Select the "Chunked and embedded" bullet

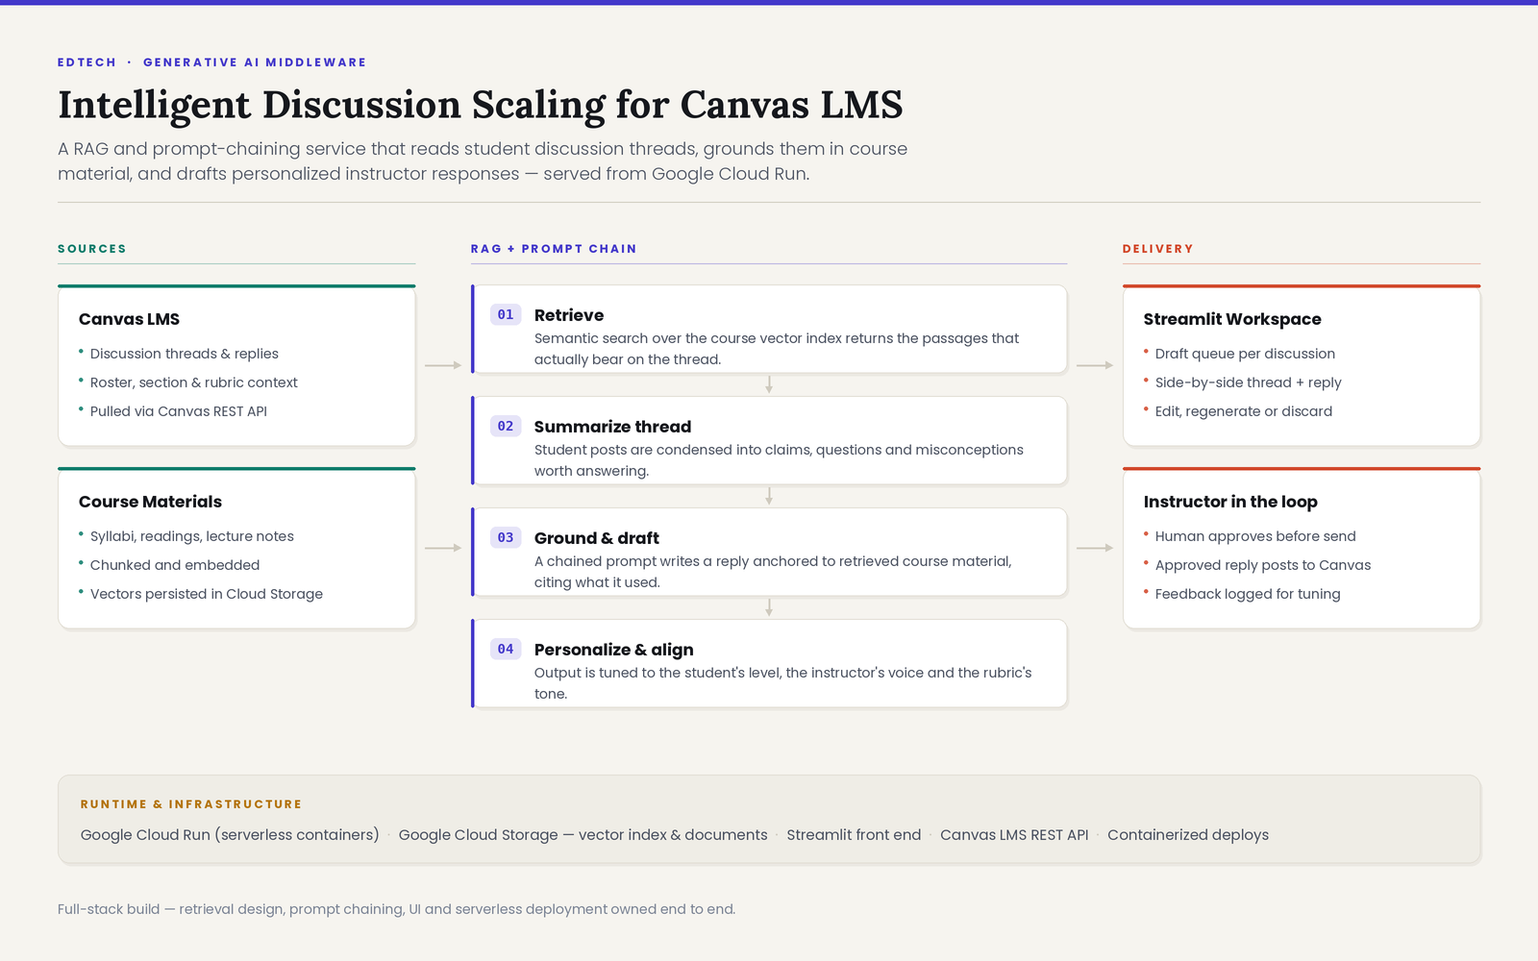(x=175, y=565)
